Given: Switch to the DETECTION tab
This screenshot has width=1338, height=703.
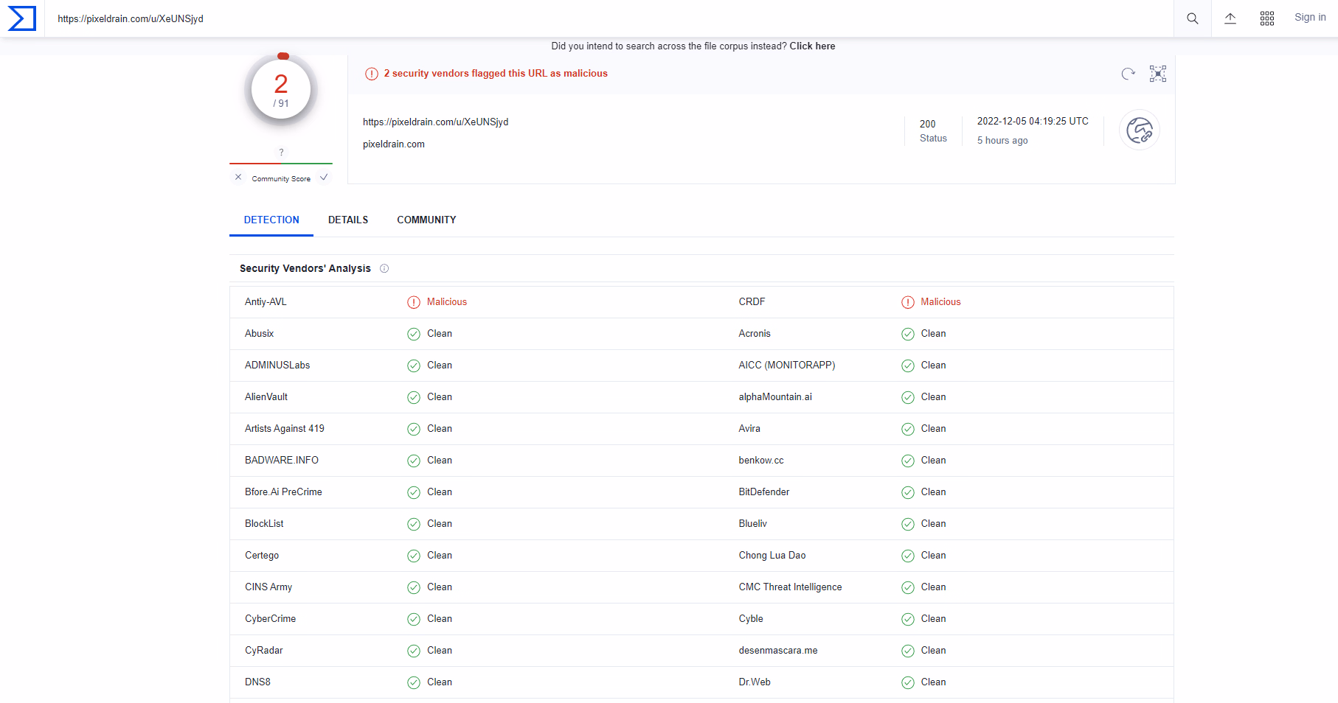Looking at the screenshot, I should pyautogui.click(x=271, y=220).
